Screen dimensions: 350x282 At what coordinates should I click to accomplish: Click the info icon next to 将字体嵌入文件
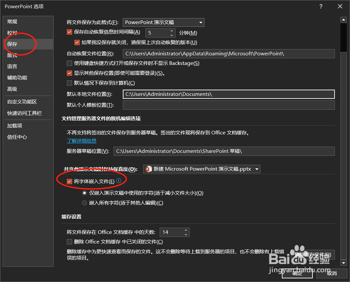(x=119, y=181)
